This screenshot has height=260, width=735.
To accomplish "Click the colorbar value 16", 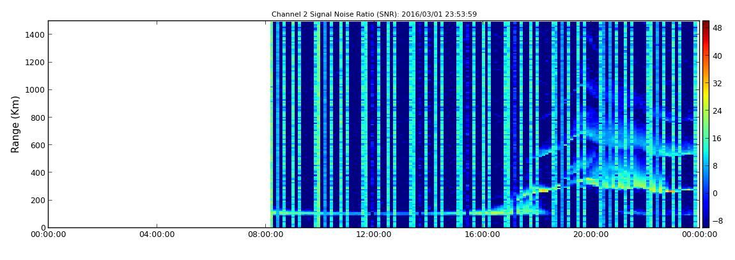I will (717, 139).
